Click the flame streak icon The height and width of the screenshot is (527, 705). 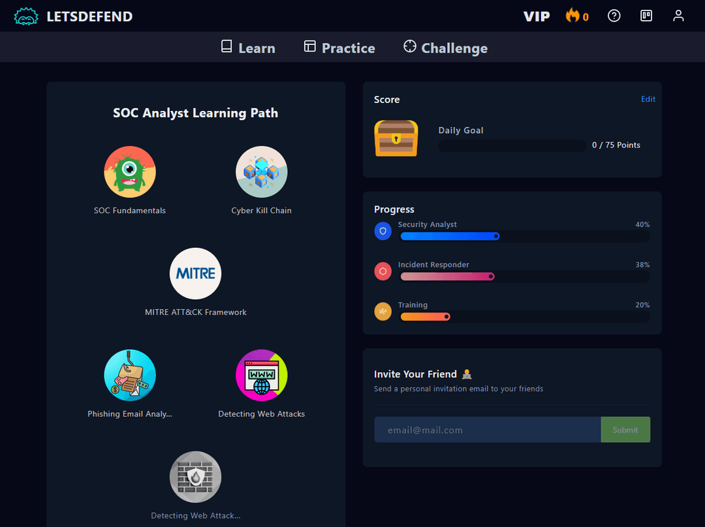(572, 15)
